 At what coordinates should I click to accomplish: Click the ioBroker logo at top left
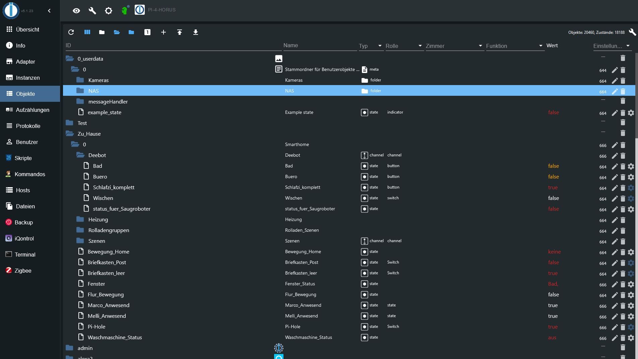point(11,10)
